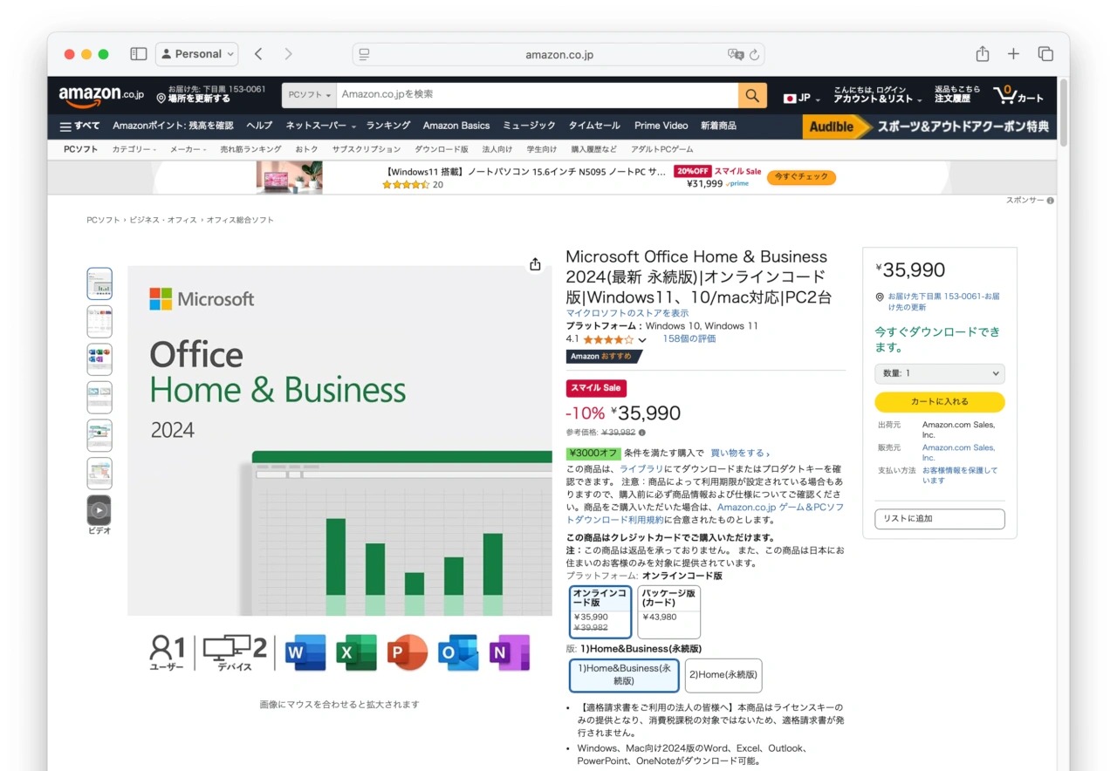Toggle the Safari sidebar icon

pos(138,53)
